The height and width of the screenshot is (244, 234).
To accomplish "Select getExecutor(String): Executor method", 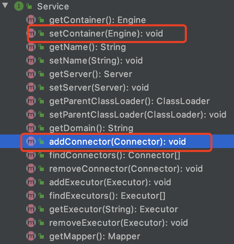I will (x=114, y=210).
